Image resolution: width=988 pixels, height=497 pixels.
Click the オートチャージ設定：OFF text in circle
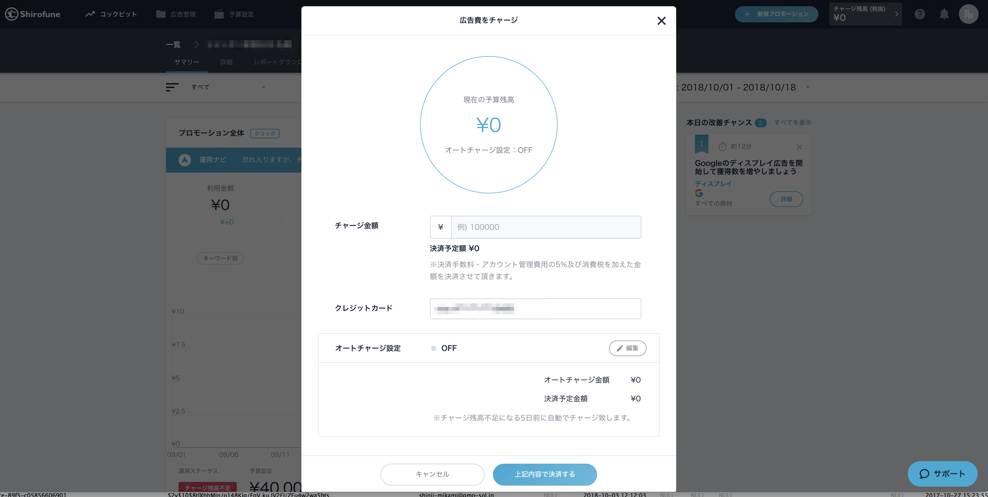click(489, 150)
